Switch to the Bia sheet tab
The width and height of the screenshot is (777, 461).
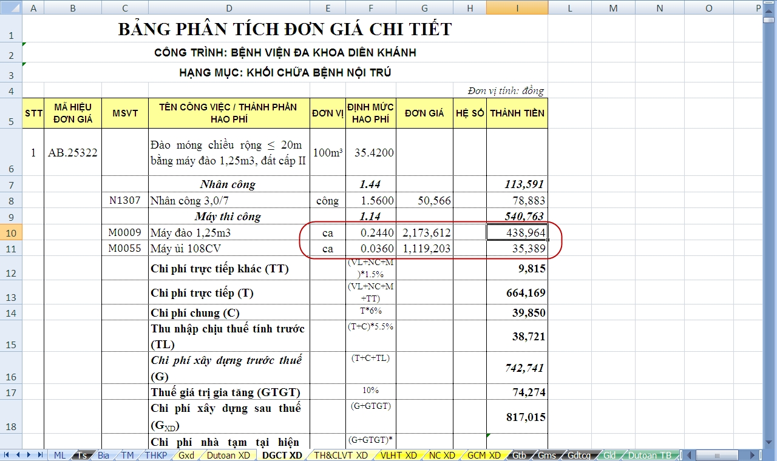click(x=103, y=455)
